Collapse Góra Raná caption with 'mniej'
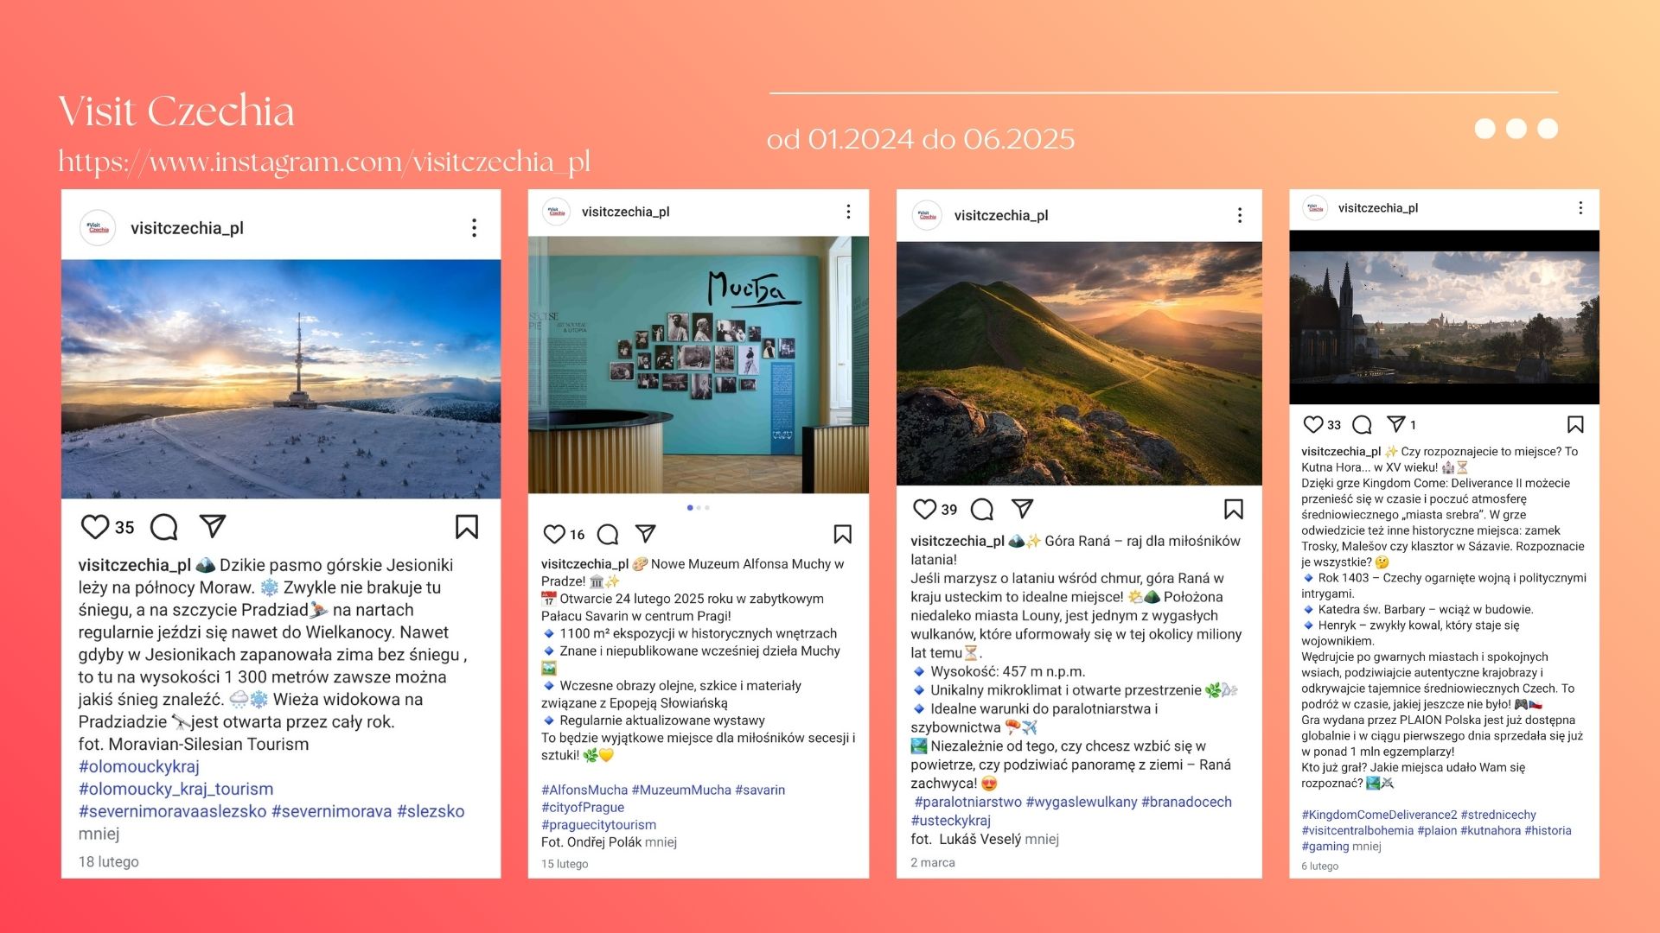 coord(1042,840)
